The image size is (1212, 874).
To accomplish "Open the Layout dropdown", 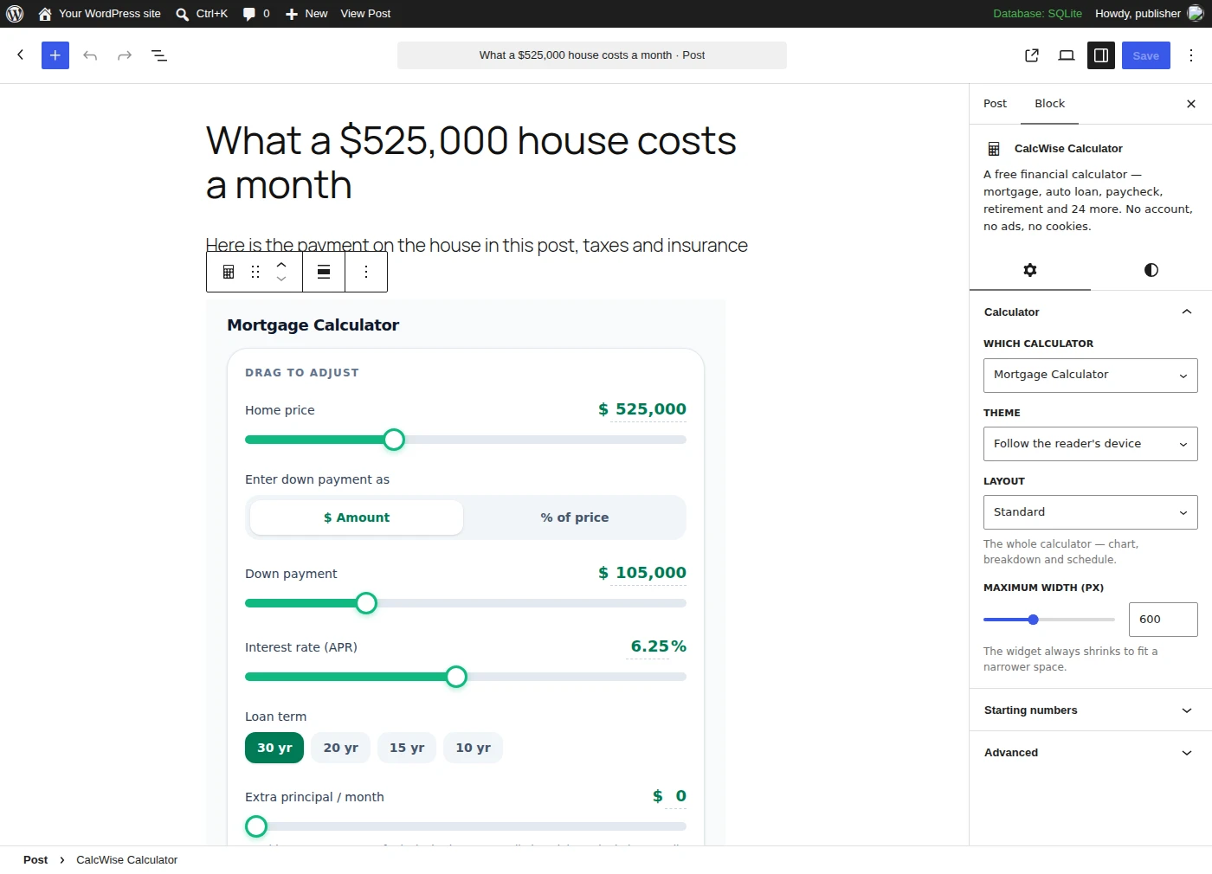I will [x=1091, y=512].
